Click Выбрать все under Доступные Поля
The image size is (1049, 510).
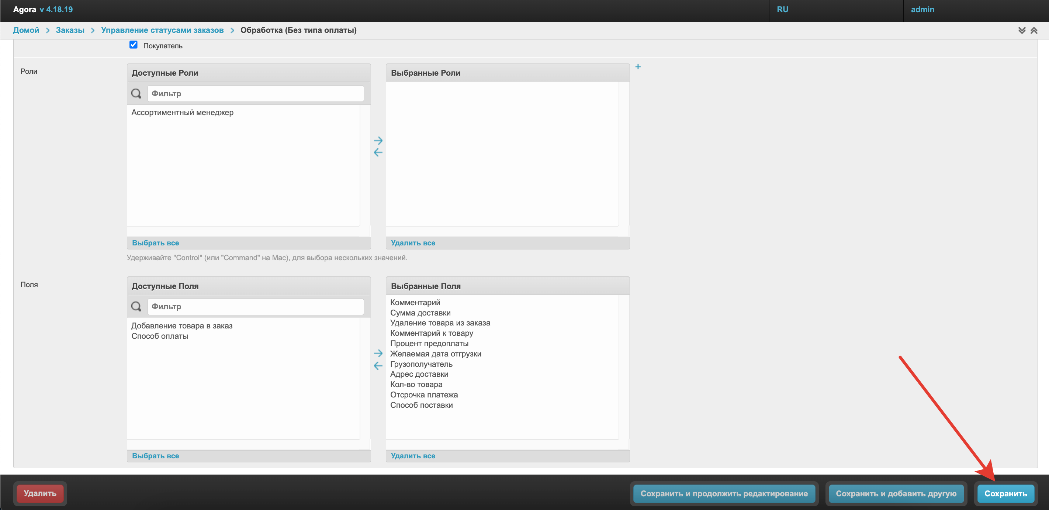point(155,455)
